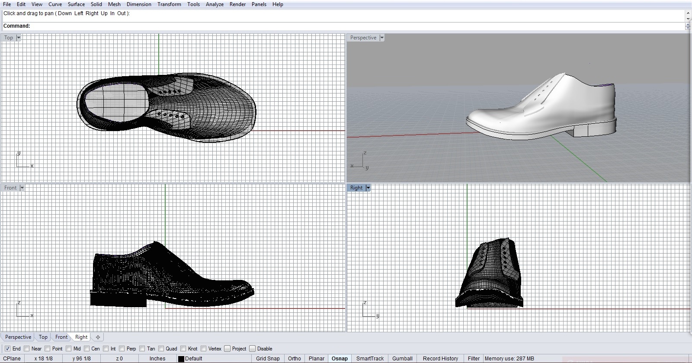The width and height of the screenshot is (692, 363).
Task: Toggle Ortho mode in status bar
Action: pyautogui.click(x=295, y=359)
